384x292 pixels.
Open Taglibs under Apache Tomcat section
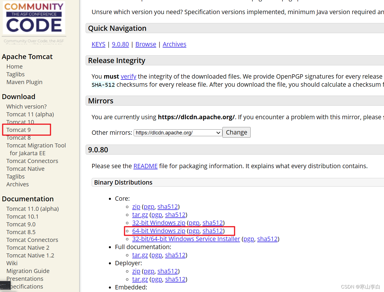click(16, 74)
